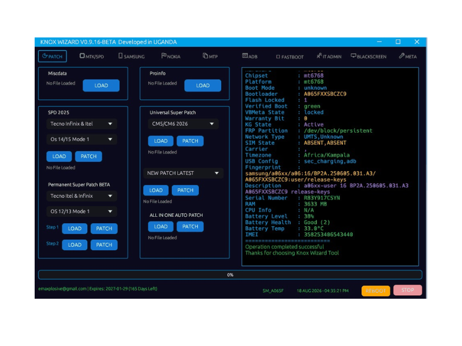The width and height of the screenshot is (462, 346).
Task: Open the Tecno Itel & Infinix dropdown
Action: 81,196
